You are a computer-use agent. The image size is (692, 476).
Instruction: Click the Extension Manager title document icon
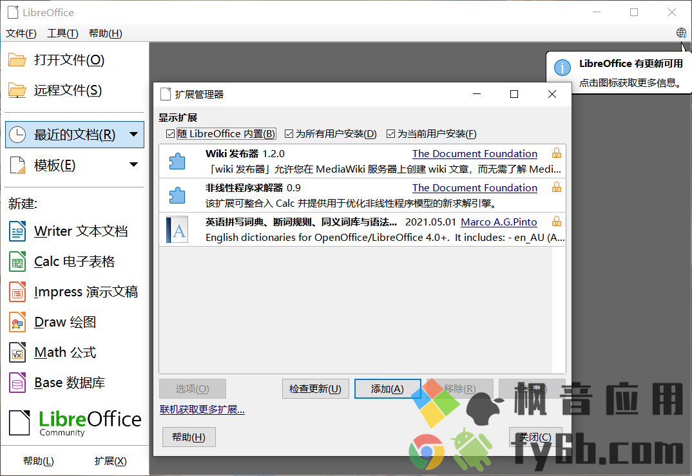pos(166,94)
